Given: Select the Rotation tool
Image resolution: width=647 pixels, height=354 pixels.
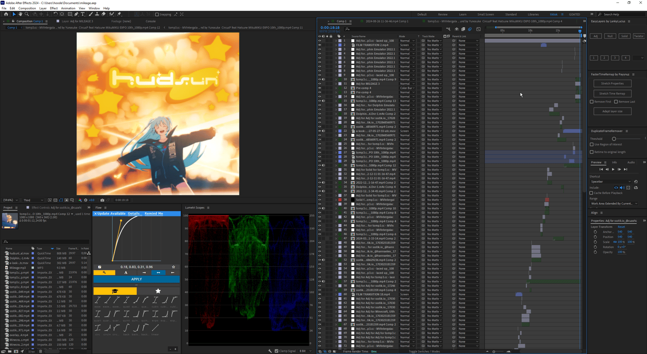Looking at the screenshot, I should 55,14.
